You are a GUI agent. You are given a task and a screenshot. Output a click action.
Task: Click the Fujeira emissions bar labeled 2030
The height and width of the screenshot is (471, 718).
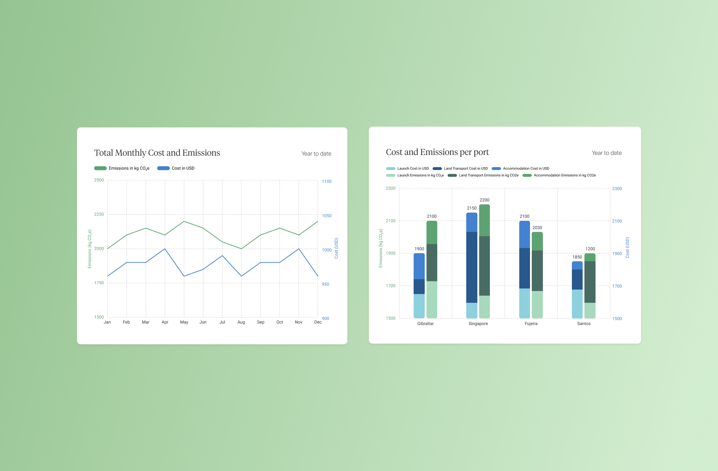(x=537, y=275)
